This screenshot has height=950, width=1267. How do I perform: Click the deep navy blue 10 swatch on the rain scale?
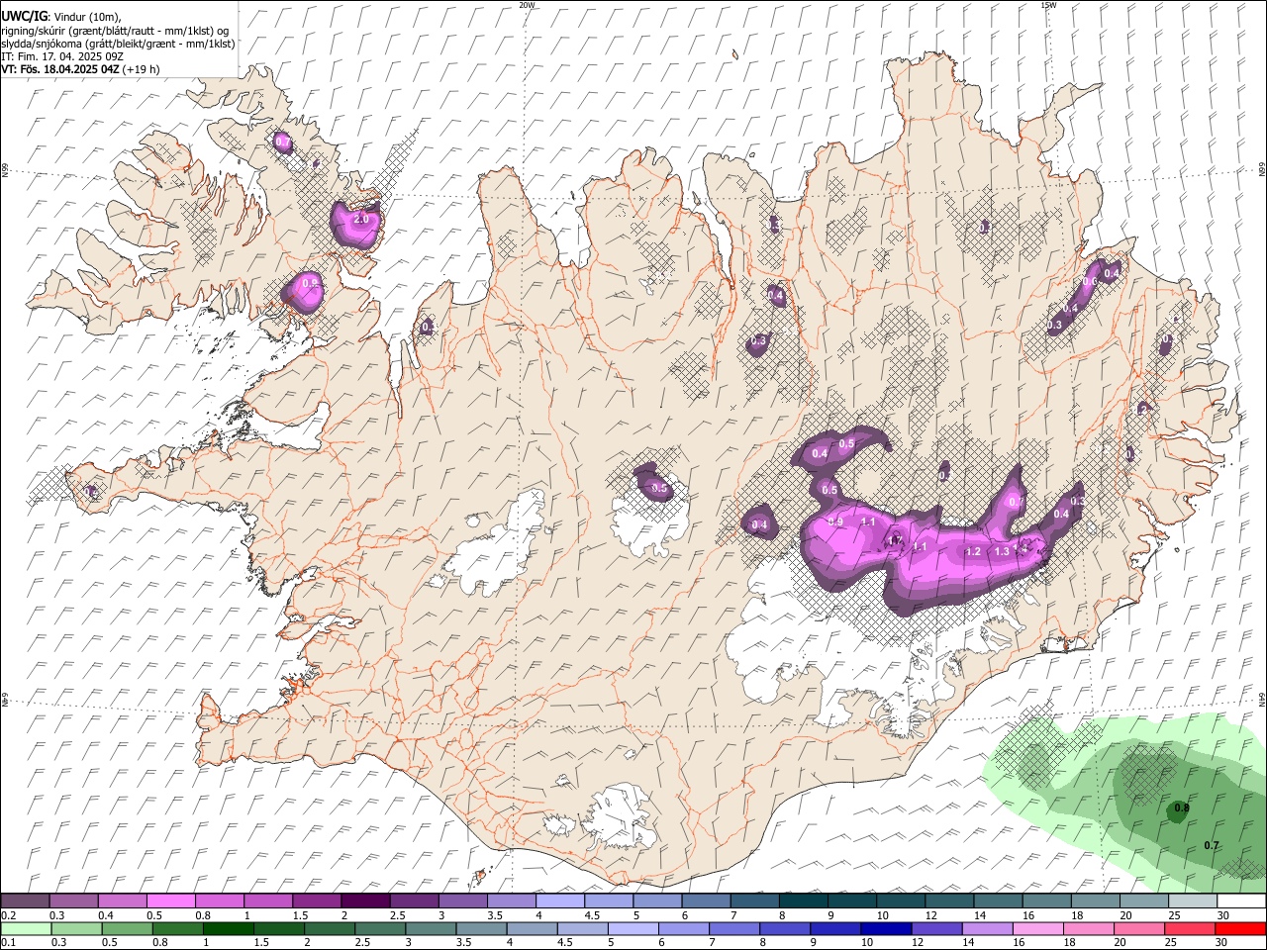[x=885, y=929]
